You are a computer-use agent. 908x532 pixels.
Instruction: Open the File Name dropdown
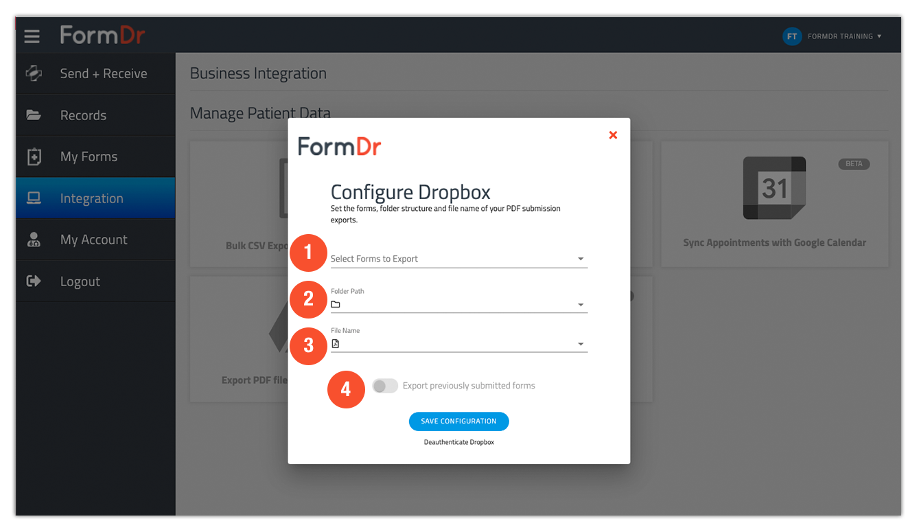(458, 339)
